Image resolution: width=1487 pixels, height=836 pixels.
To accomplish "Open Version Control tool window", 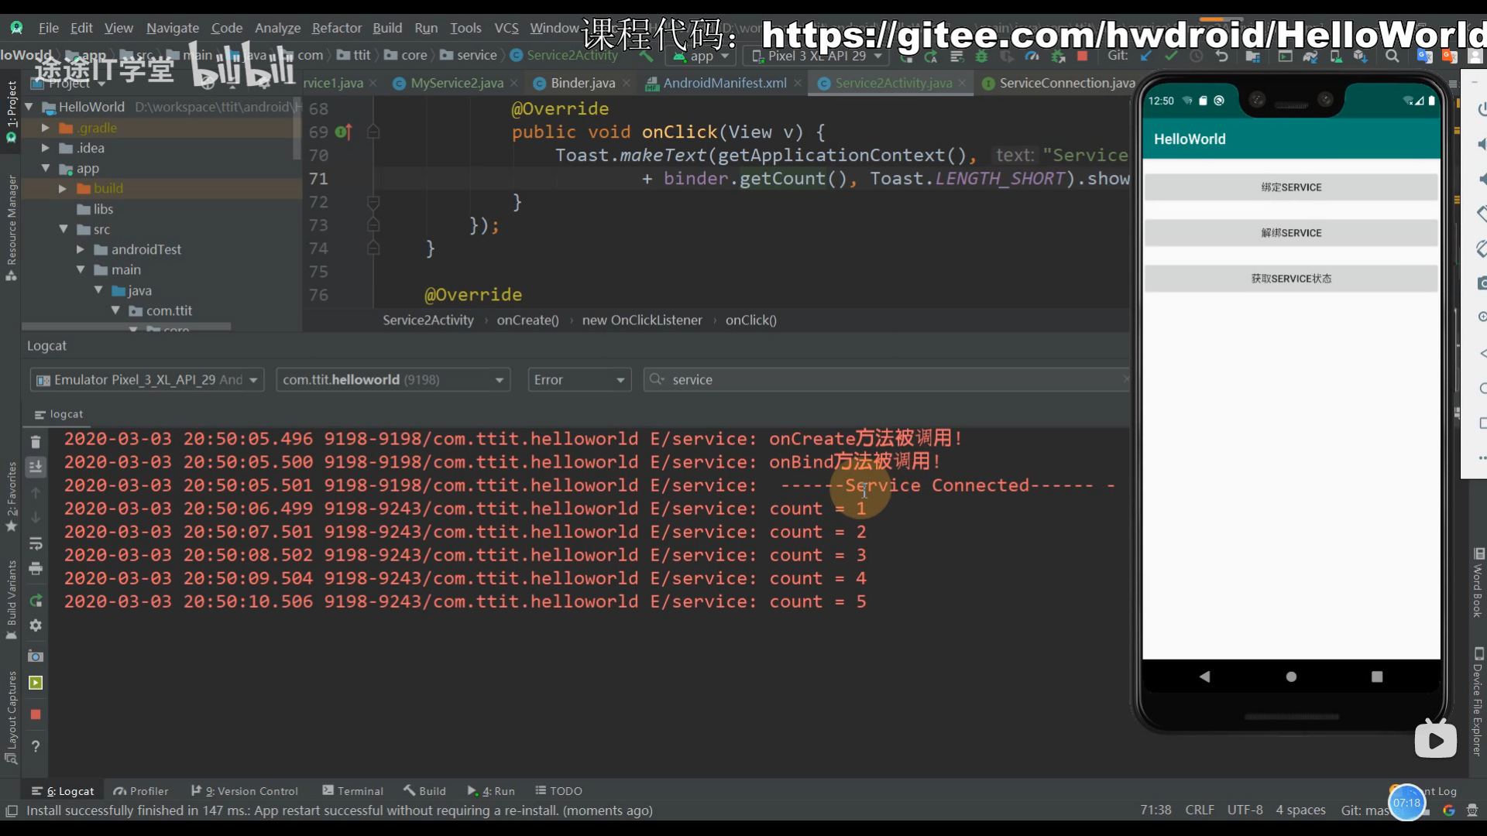I will click(245, 791).
